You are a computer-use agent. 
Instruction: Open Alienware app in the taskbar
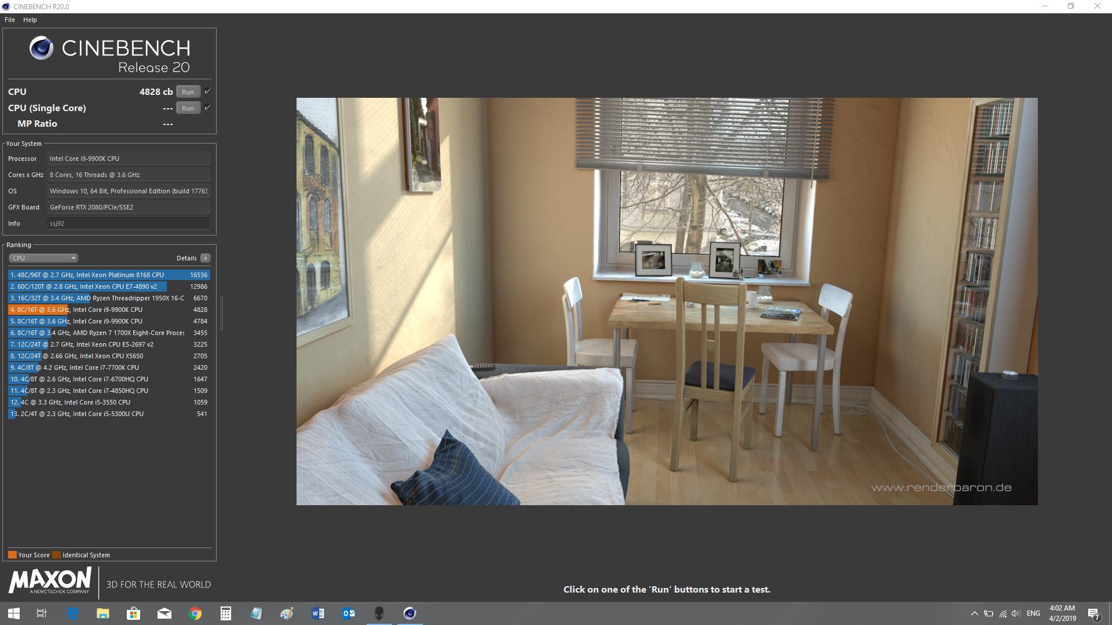379,613
